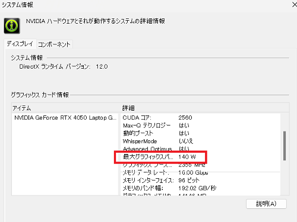
Task: Click the アイテム column header
Action: 22,108
